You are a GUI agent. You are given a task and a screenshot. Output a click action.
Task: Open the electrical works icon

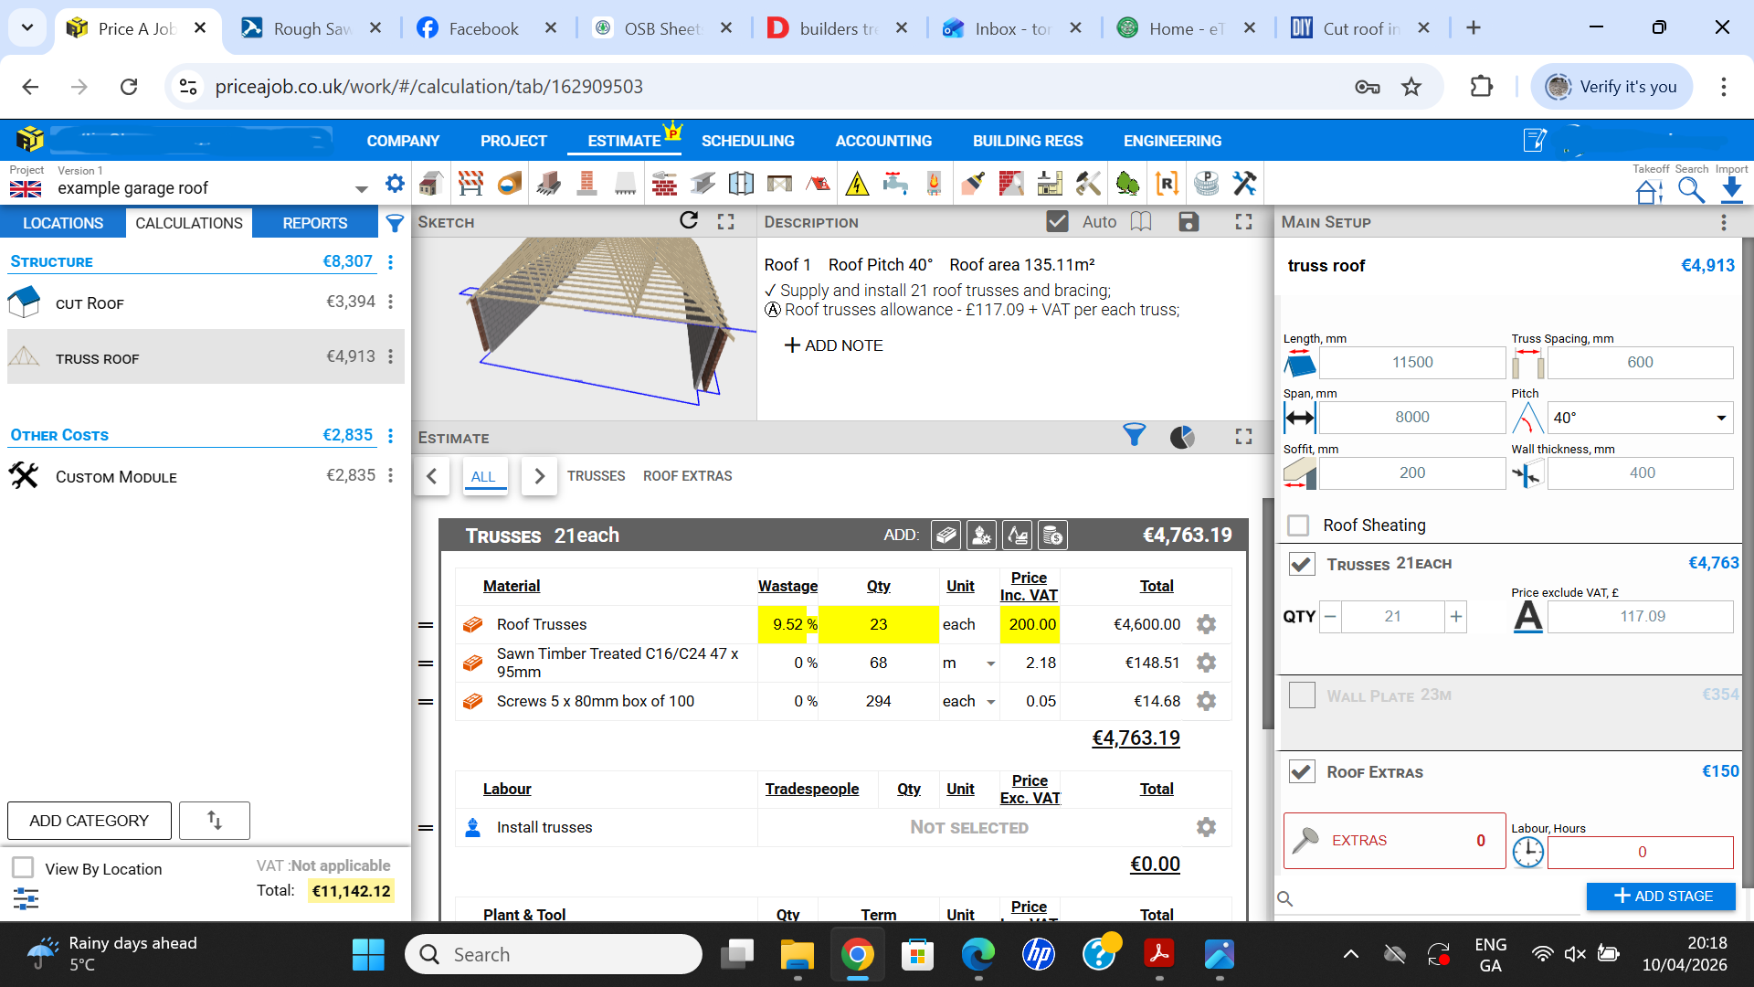tap(857, 184)
